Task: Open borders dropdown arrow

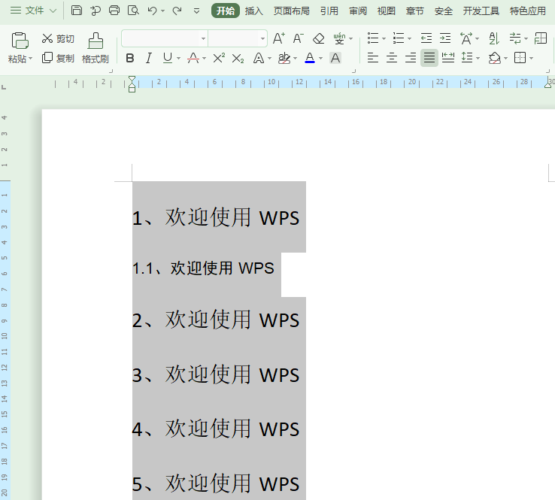Action: tap(531, 59)
